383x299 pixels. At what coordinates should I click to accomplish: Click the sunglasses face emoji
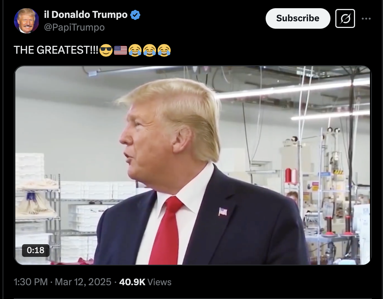pyautogui.click(x=106, y=50)
